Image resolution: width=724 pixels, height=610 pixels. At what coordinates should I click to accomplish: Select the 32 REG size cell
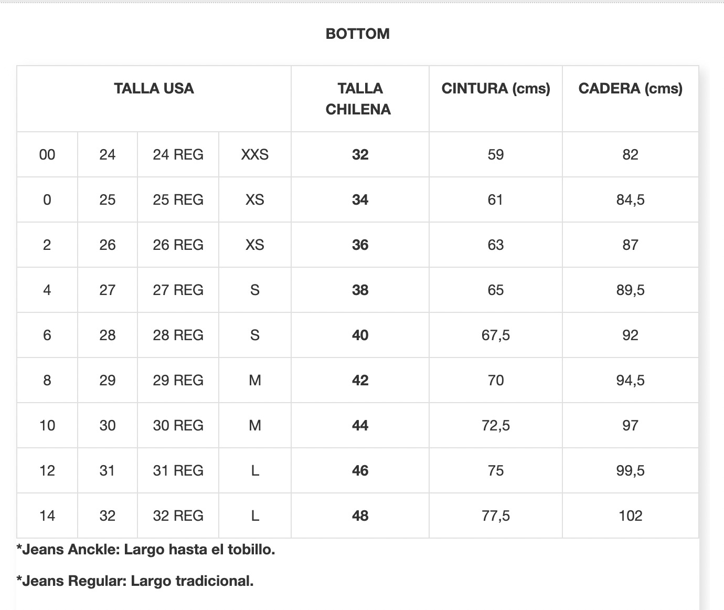[x=178, y=516]
